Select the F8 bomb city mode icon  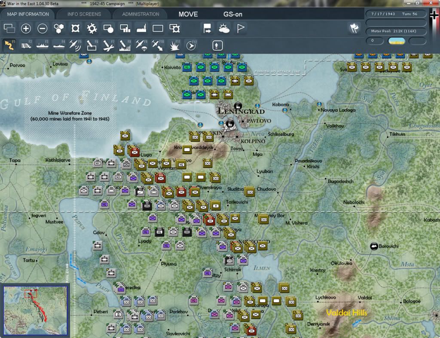coord(125,45)
